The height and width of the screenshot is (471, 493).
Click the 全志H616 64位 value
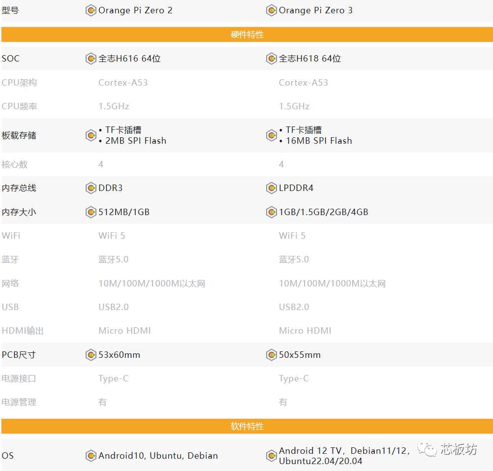[129, 59]
